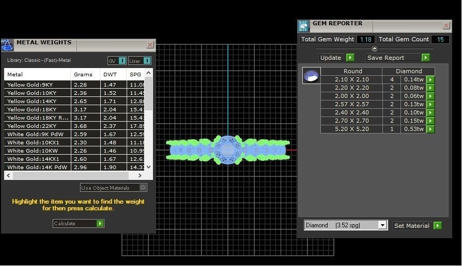Click green arrow for 2.10 X 2.10 row
This screenshot has width=462, height=266.
coord(430,80)
